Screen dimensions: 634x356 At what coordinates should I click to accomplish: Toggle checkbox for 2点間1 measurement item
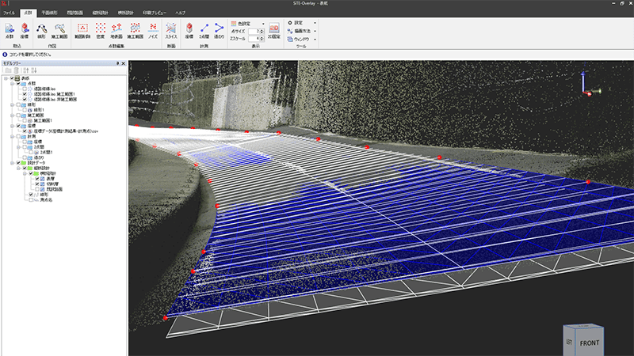pyautogui.click(x=31, y=152)
